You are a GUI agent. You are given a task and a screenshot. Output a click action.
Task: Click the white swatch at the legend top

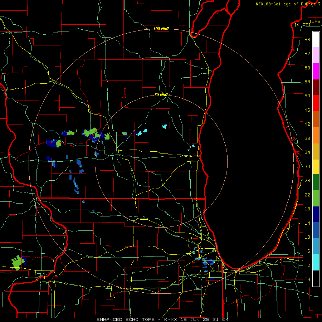click(316, 39)
